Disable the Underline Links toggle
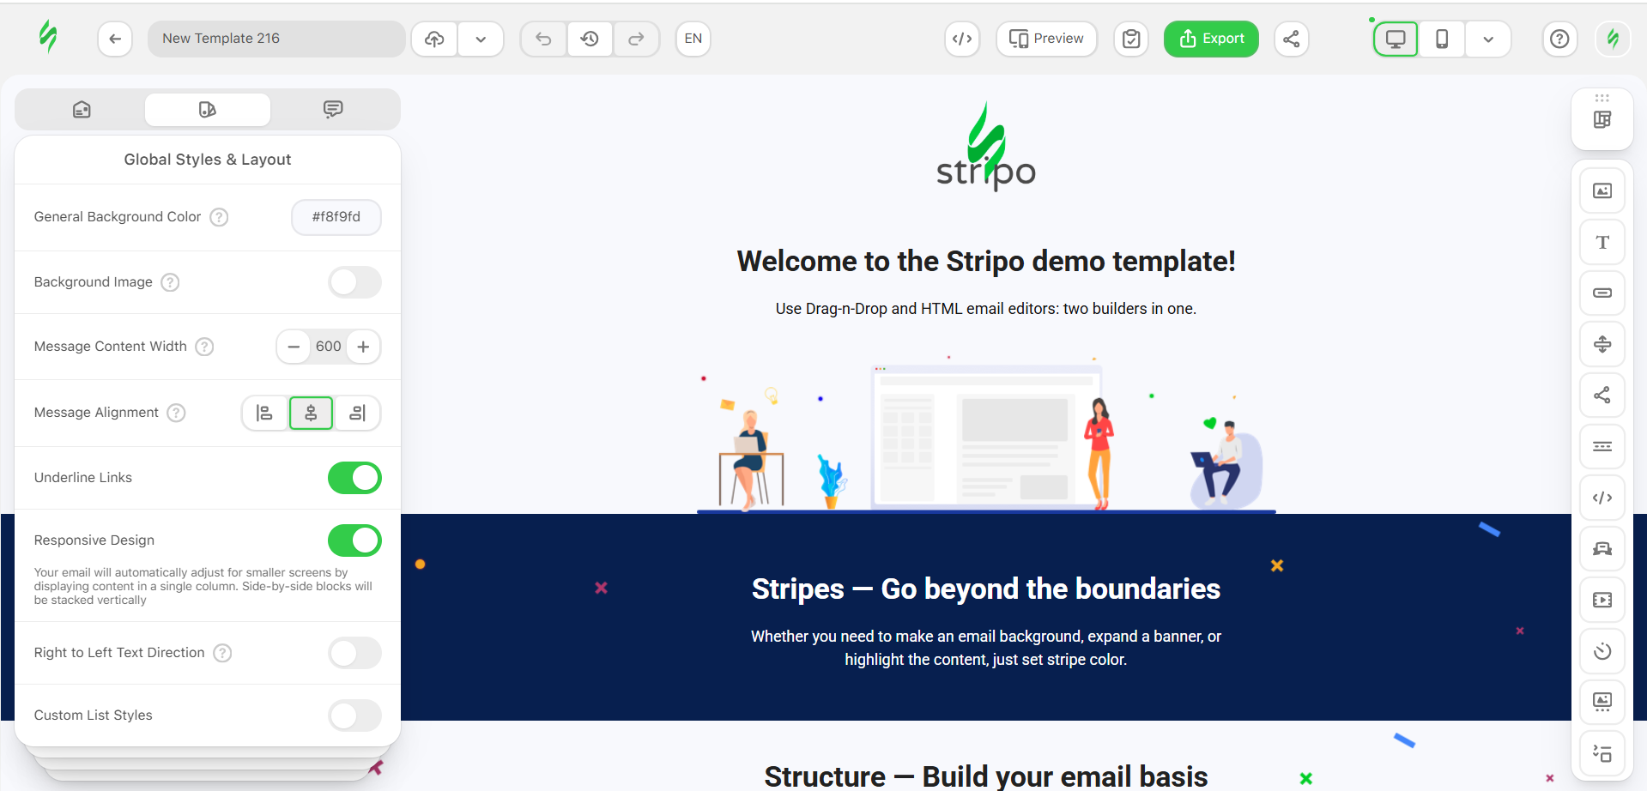This screenshot has width=1647, height=791. pyautogui.click(x=354, y=478)
